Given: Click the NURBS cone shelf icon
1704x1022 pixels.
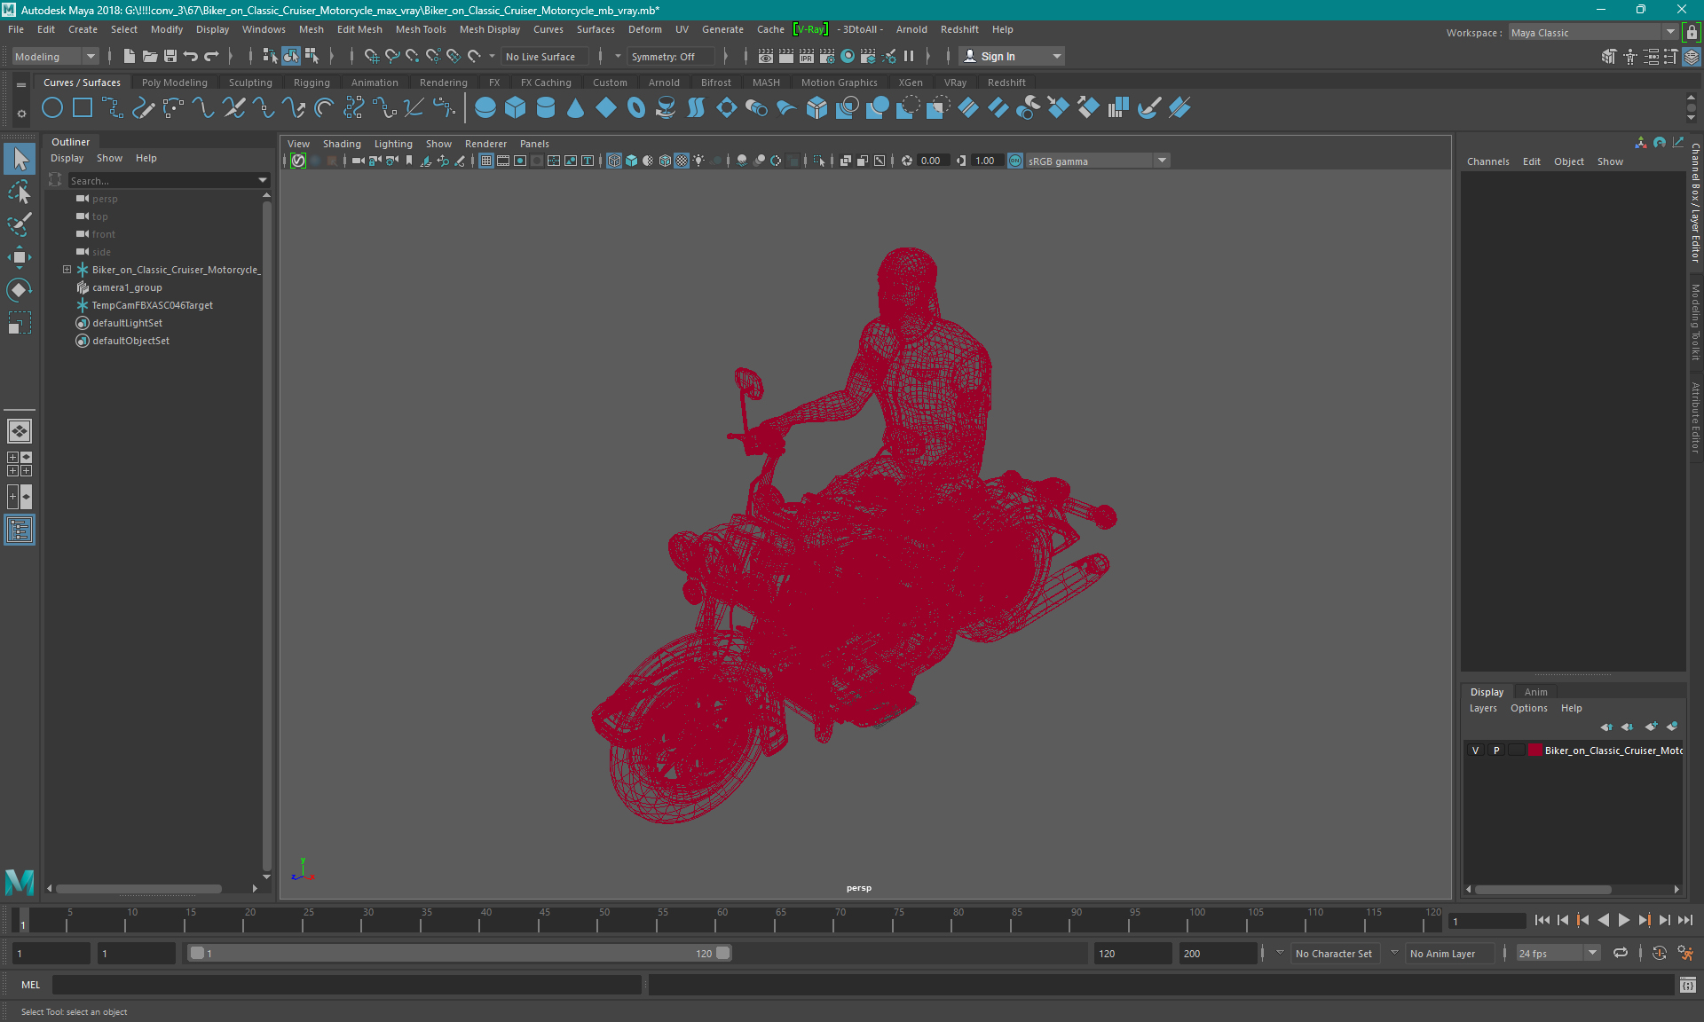Looking at the screenshot, I should [x=576, y=108].
